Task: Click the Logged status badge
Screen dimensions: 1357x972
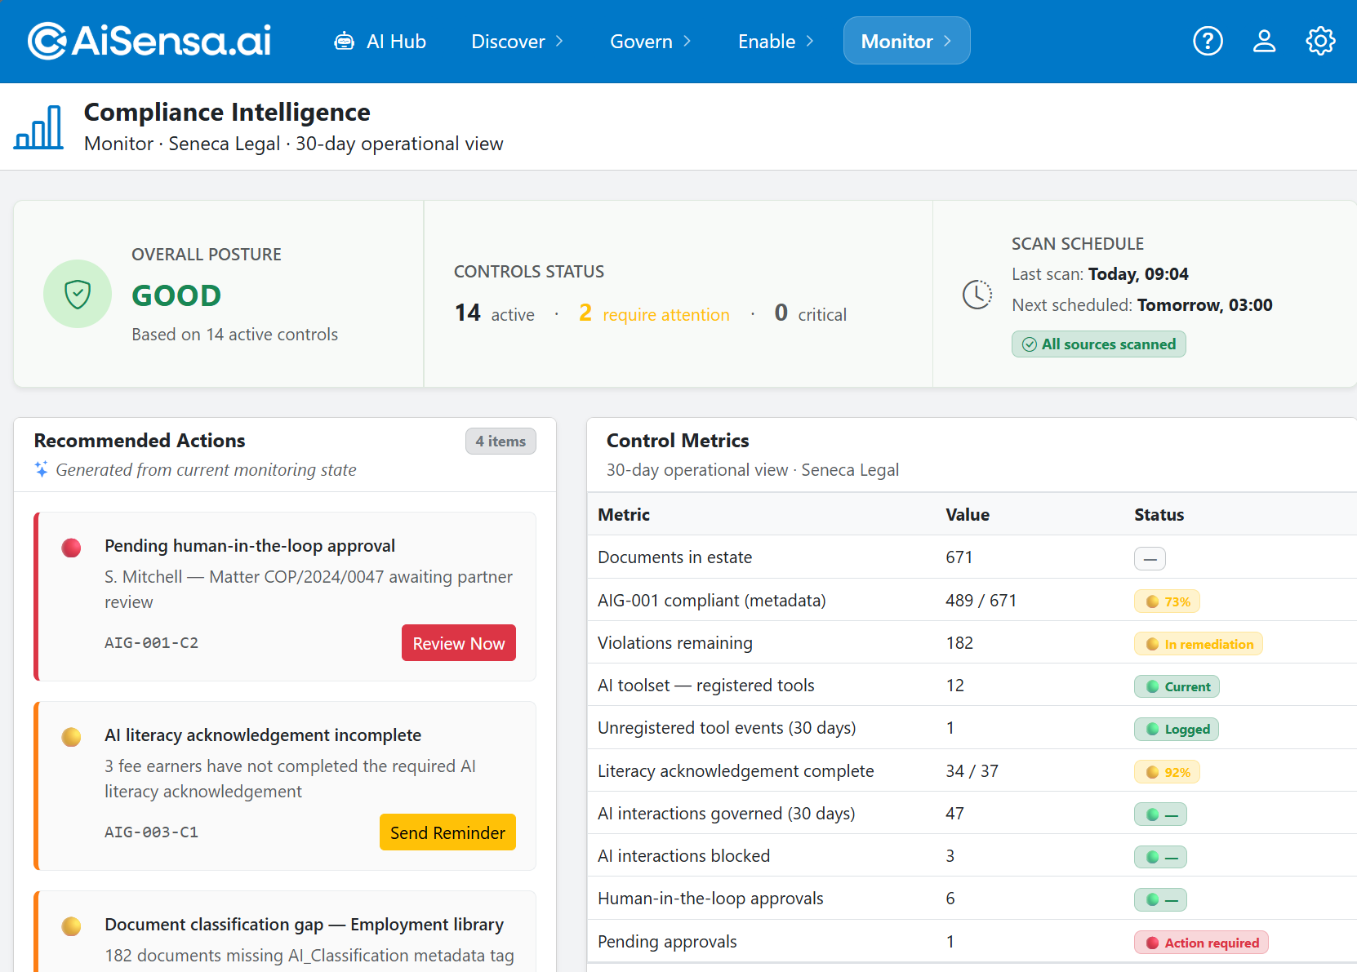Action: pyautogui.click(x=1177, y=729)
